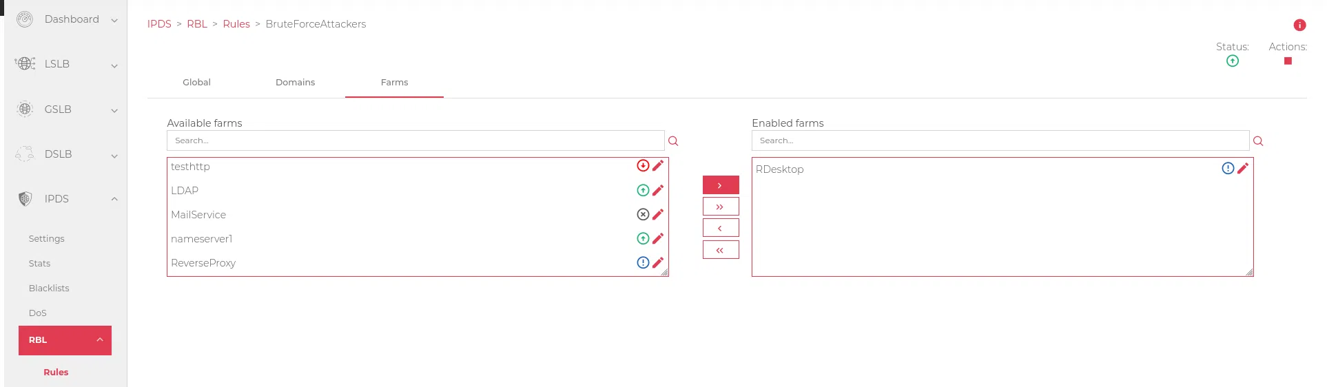Edit the ReverseProxy farm
1327x387 pixels.
point(658,262)
